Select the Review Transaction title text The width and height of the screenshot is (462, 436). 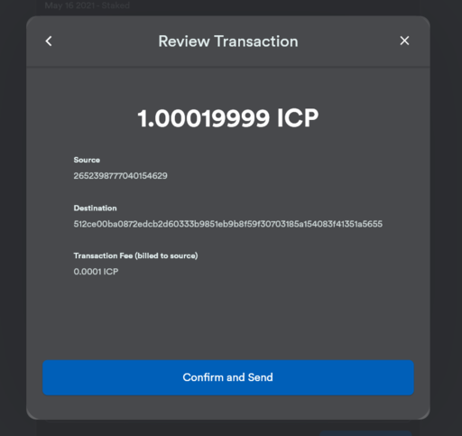[x=228, y=42]
